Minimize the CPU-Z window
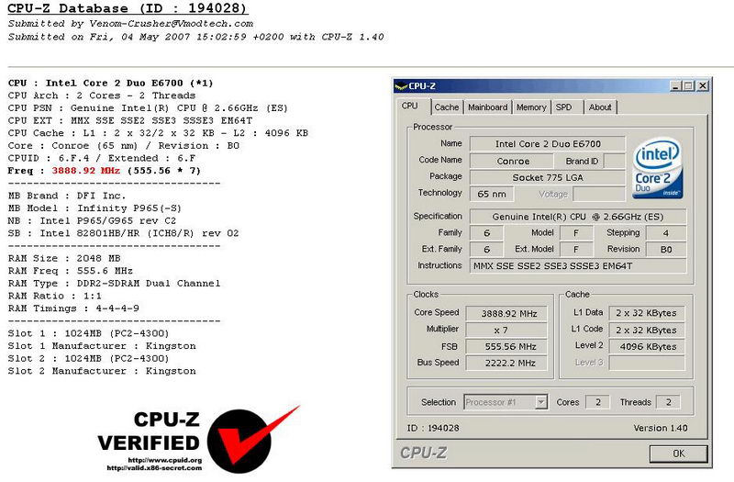 (x=675, y=85)
